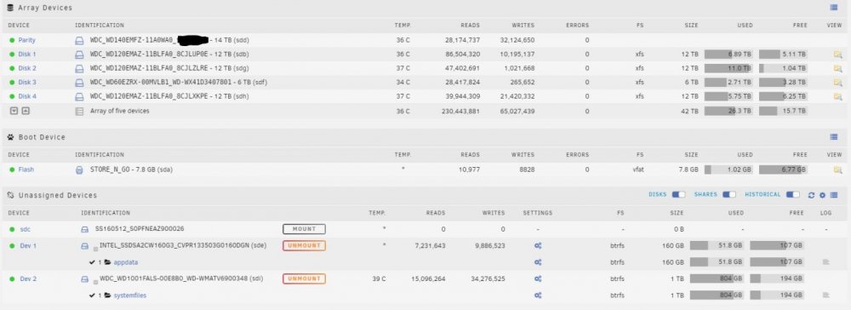
Task: Toggle the SHARES switch
Action: pos(729,194)
